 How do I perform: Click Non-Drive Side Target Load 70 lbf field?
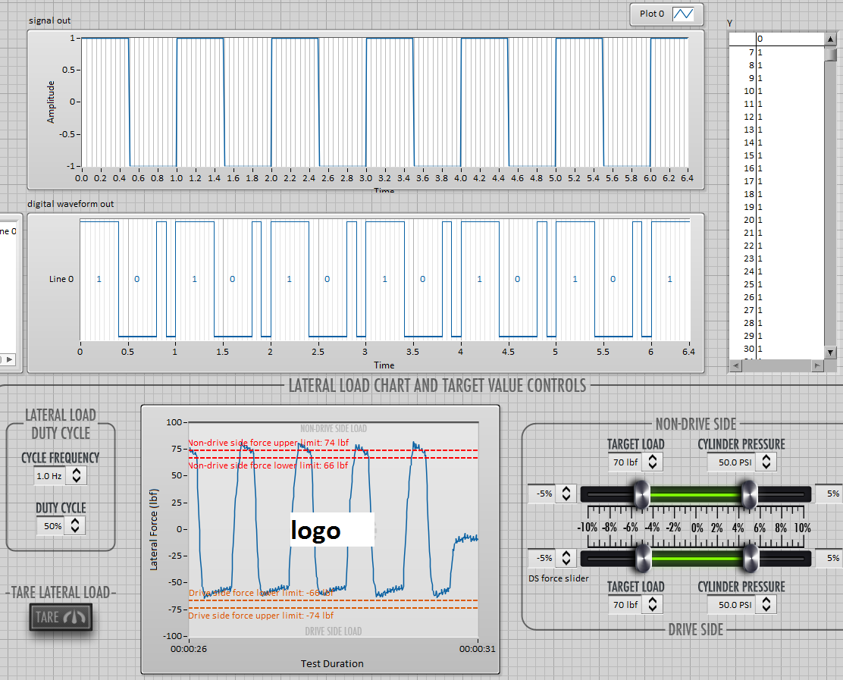pos(625,462)
